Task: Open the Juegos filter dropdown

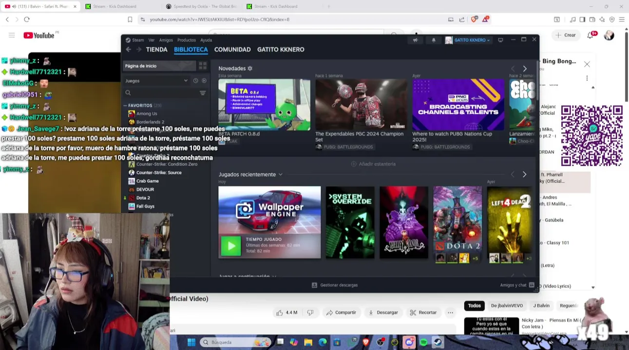Action: click(x=156, y=81)
